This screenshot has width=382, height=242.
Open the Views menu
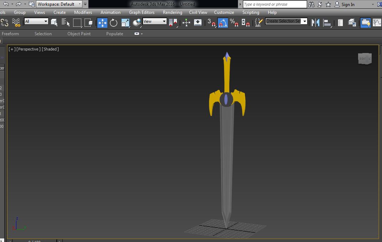point(40,12)
